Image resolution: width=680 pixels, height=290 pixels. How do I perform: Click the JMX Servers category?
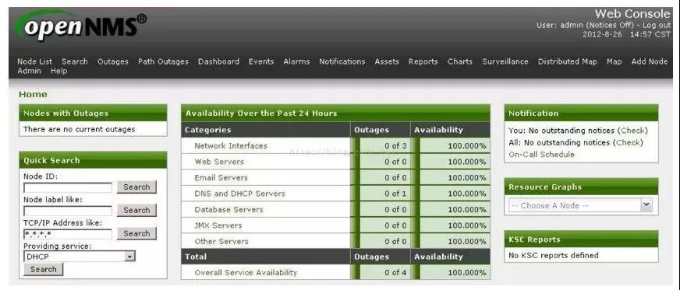coord(218,225)
